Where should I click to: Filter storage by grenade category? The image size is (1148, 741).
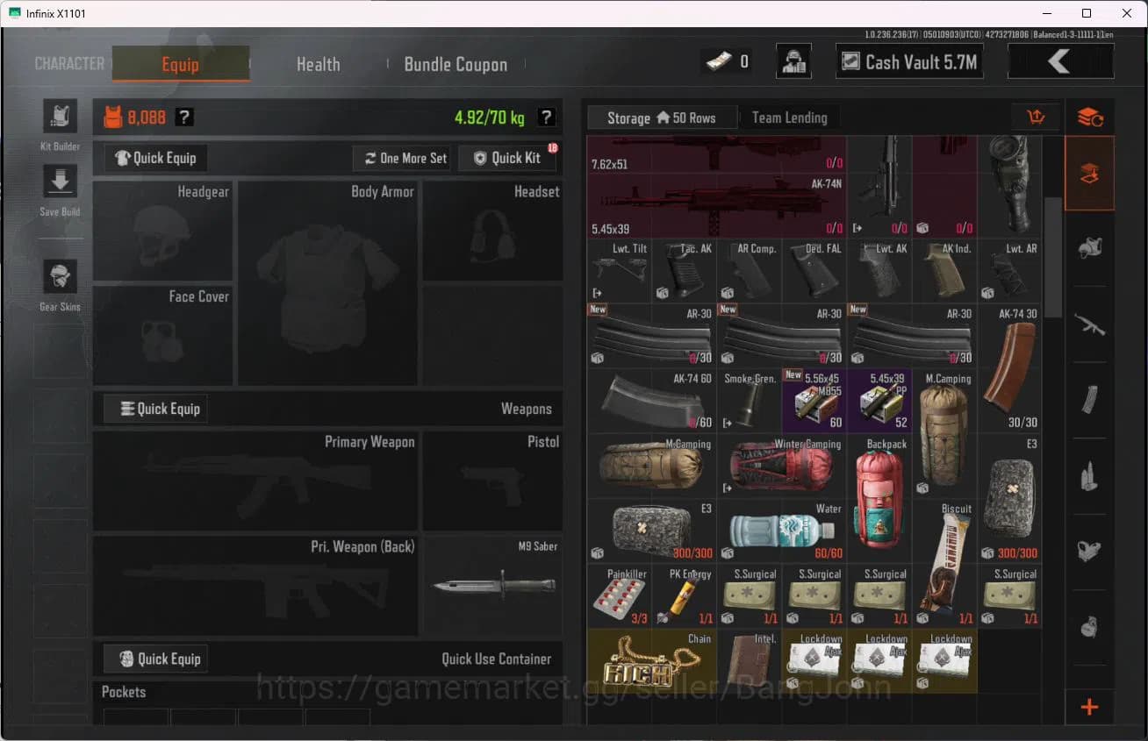[x=1090, y=627]
